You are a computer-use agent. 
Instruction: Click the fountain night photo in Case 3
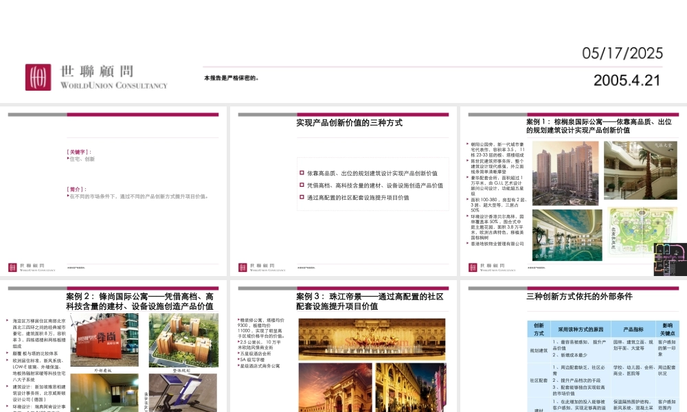(x=372, y=339)
